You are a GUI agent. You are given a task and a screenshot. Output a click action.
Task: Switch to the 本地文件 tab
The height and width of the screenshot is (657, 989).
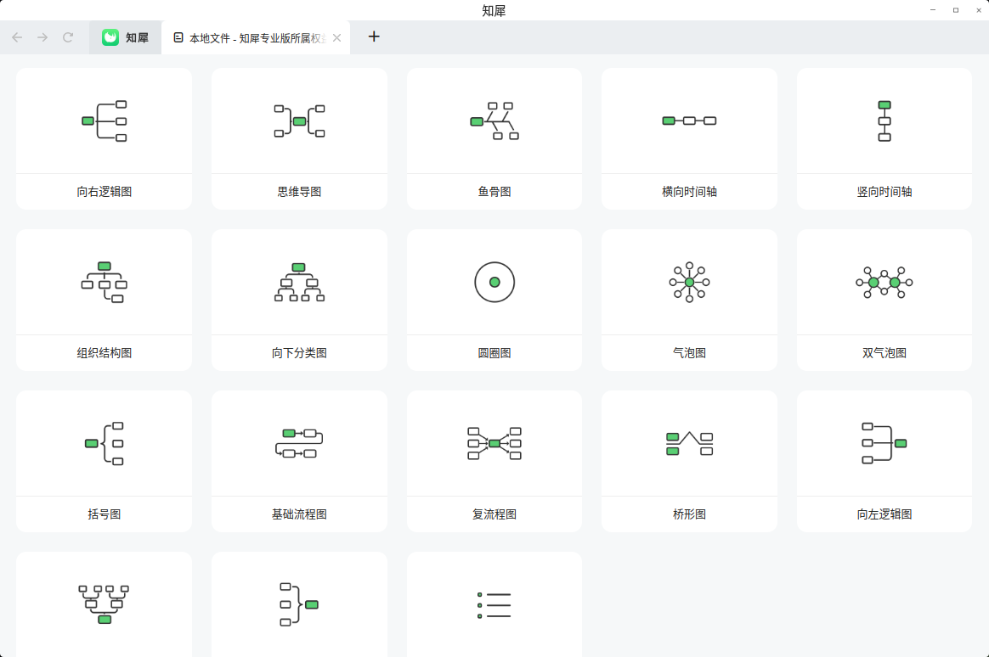pos(248,37)
